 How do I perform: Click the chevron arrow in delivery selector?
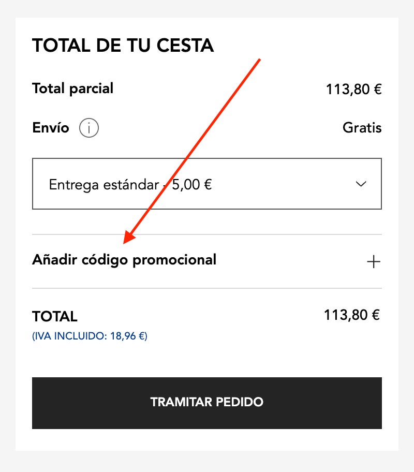point(361,184)
